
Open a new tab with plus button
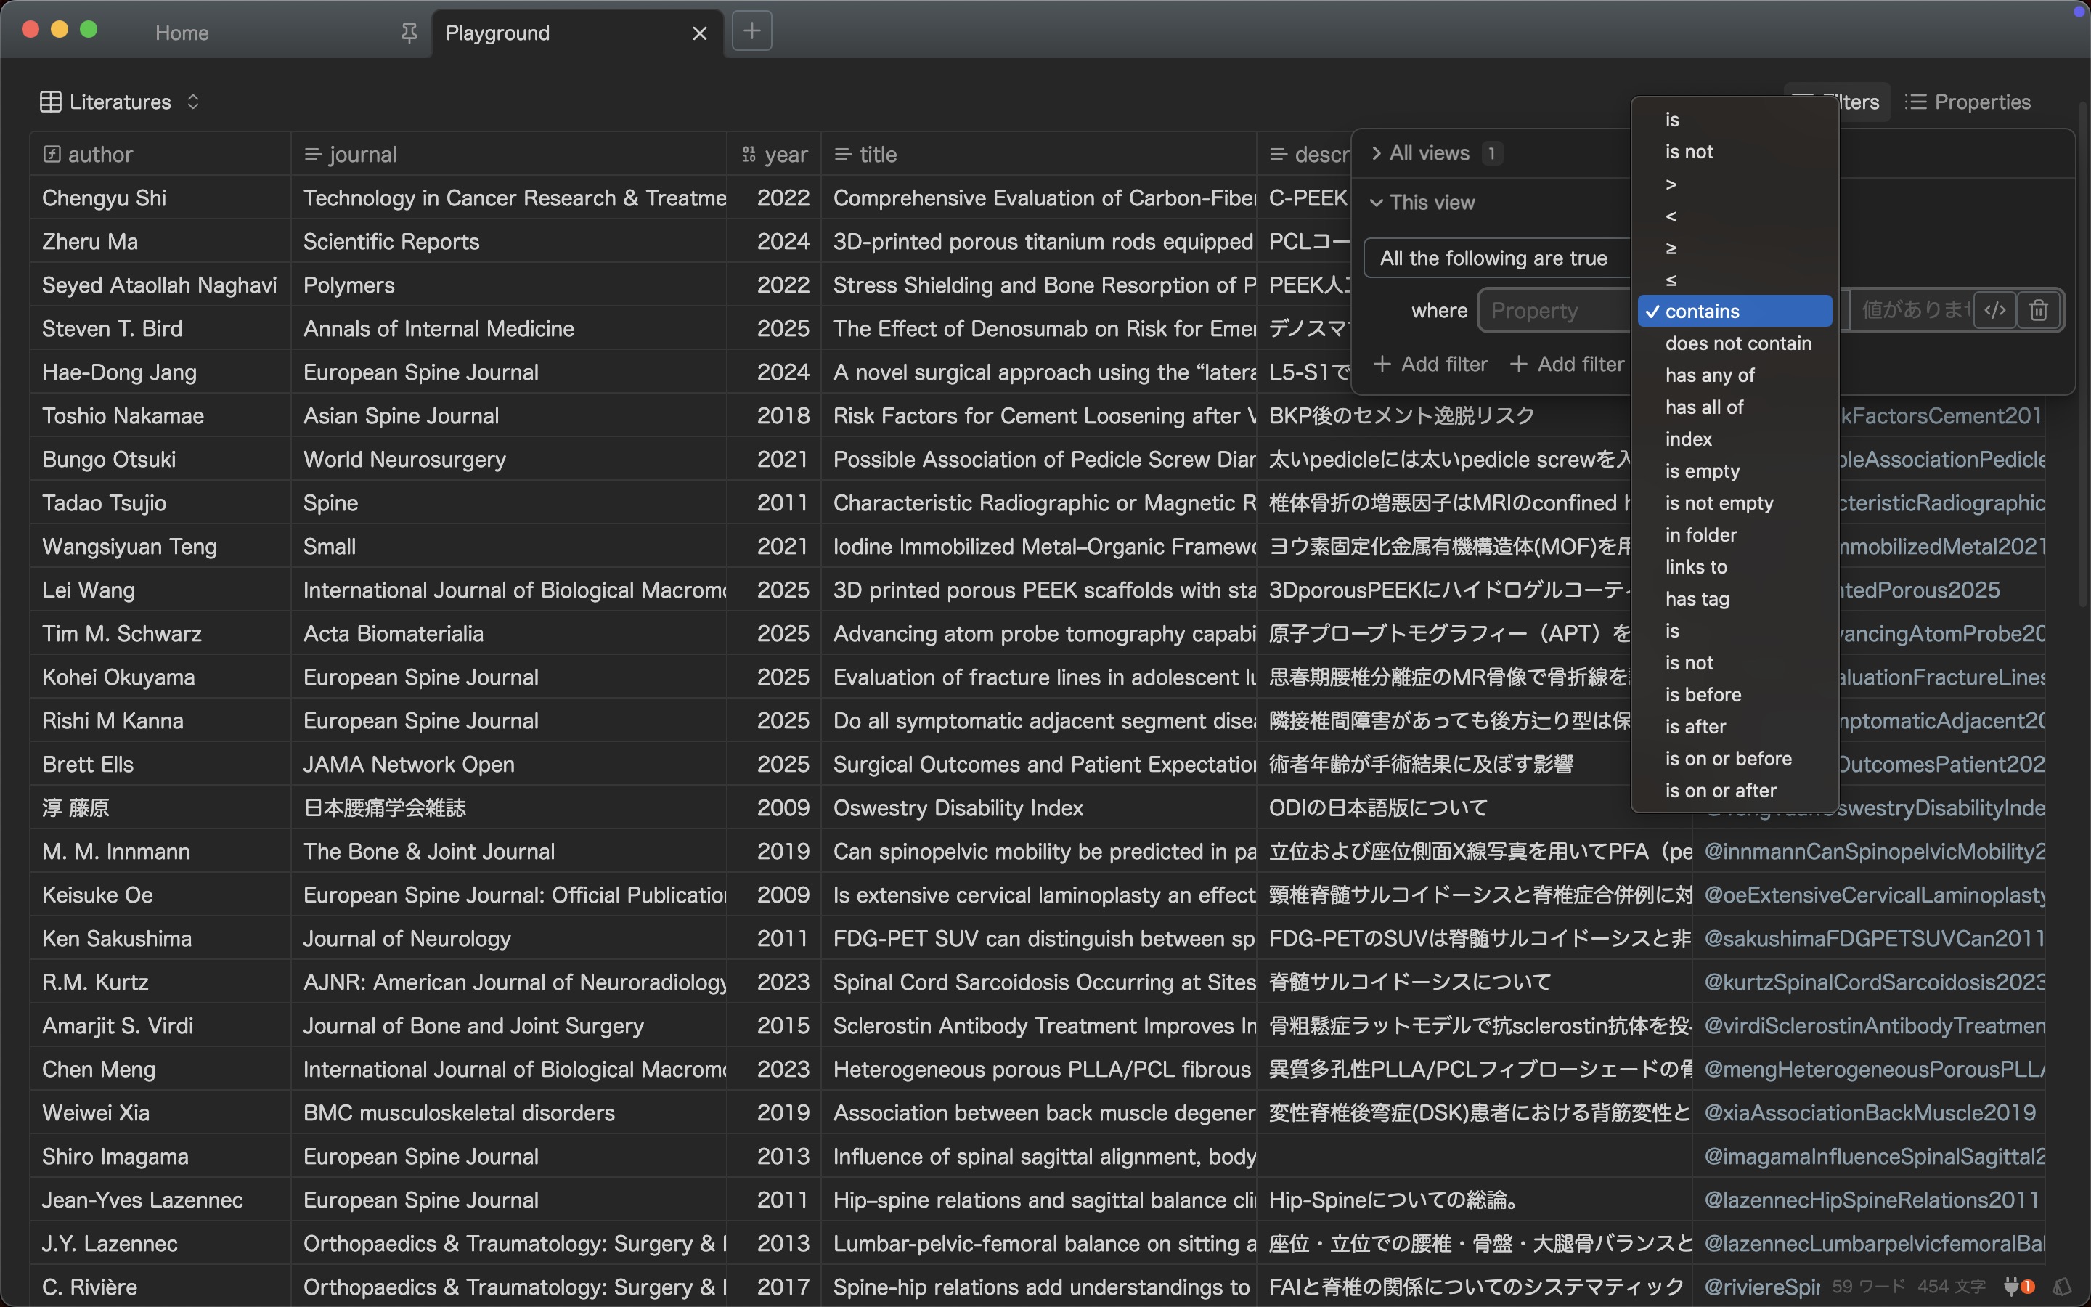pos(751,32)
